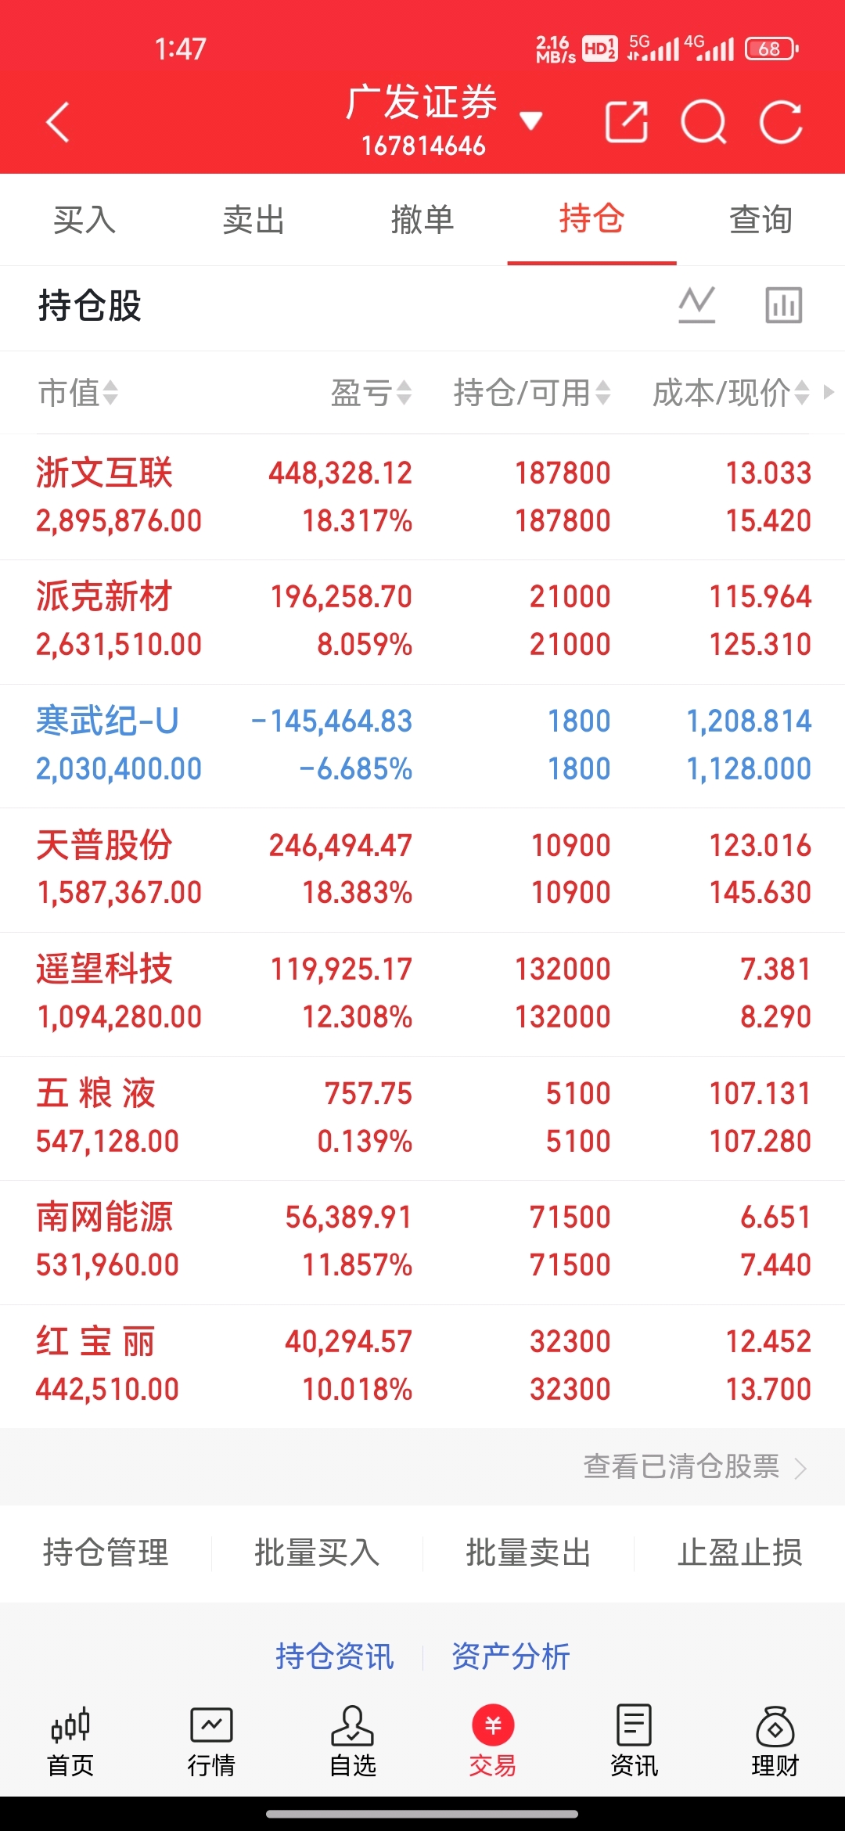Refresh holdings with the reload icon
Screen dimensions: 845x1831
click(781, 122)
